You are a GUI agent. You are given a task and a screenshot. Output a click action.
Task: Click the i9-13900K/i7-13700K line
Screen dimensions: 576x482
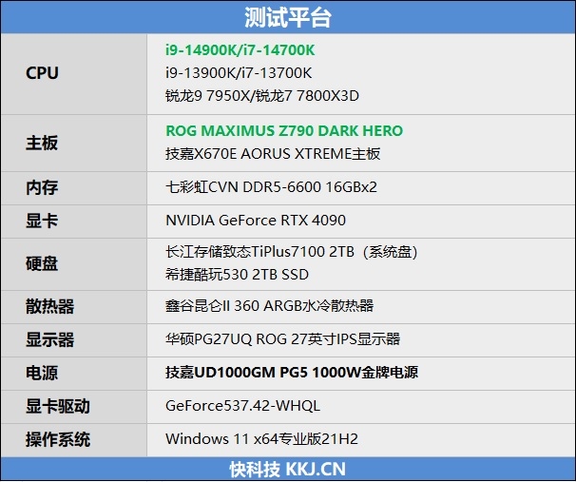(239, 73)
